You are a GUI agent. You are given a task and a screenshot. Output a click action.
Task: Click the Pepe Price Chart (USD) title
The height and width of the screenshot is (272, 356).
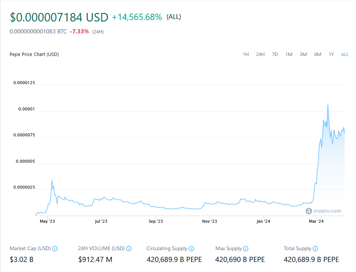click(34, 54)
